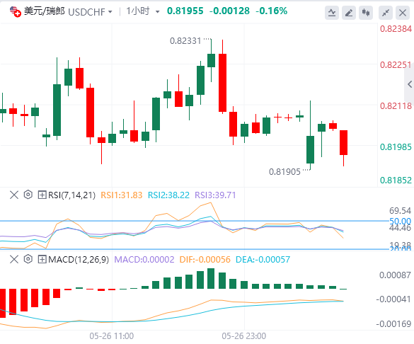414x344 pixels.
Task: Remove the RSI indicator panel
Action: tap(14, 195)
